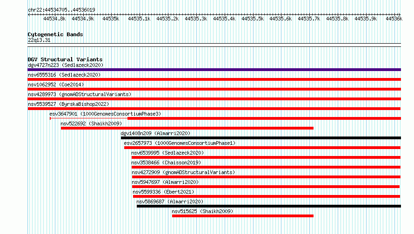The image size is (414, 234).
Task: Select the 22q13.31 band label
Action: click(39, 40)
